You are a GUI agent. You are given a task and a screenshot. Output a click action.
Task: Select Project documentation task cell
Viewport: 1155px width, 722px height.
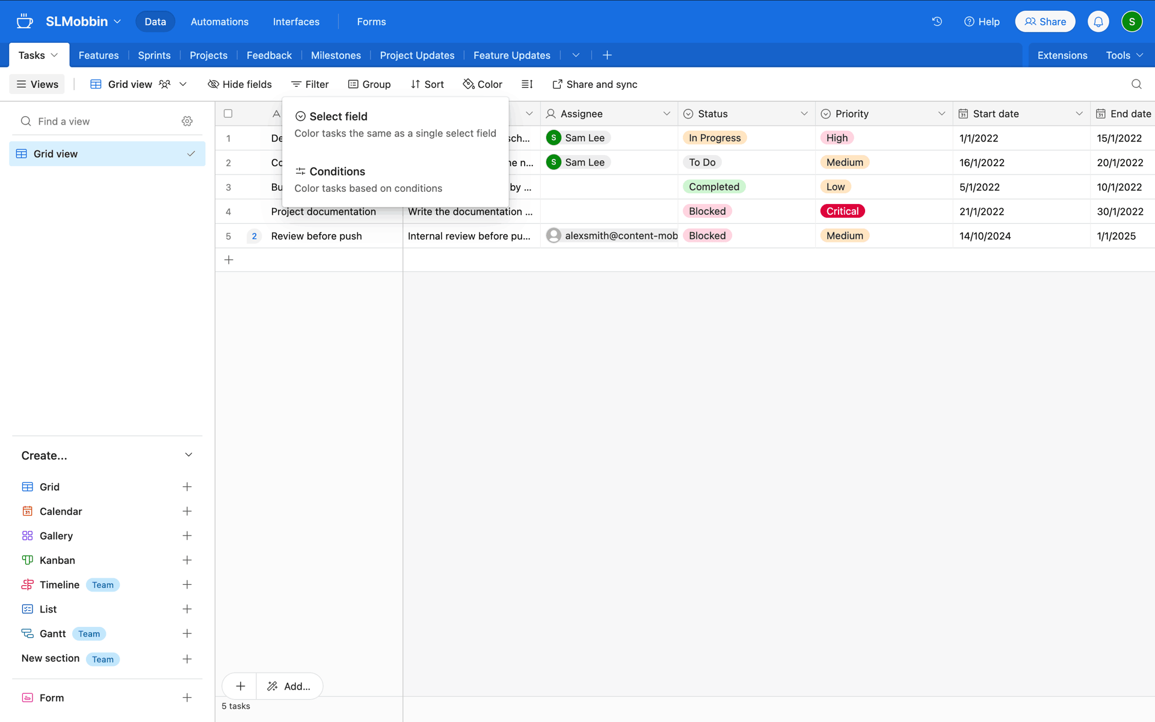[324, 212]
